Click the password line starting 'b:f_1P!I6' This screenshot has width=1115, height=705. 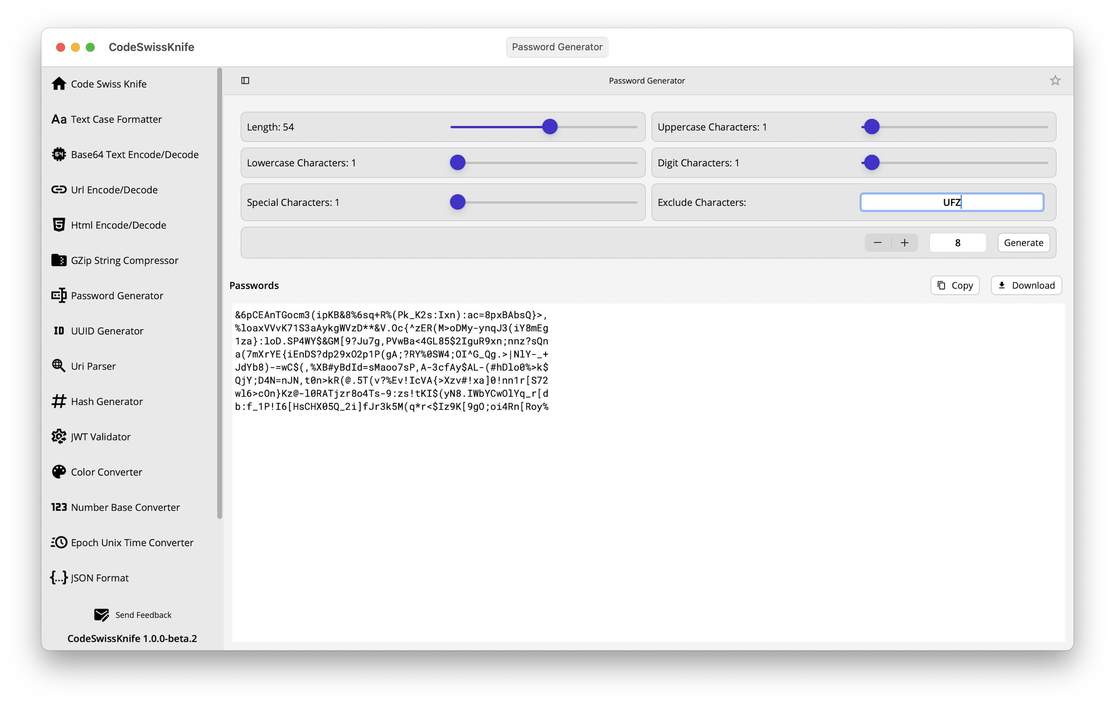coord(391,406)
